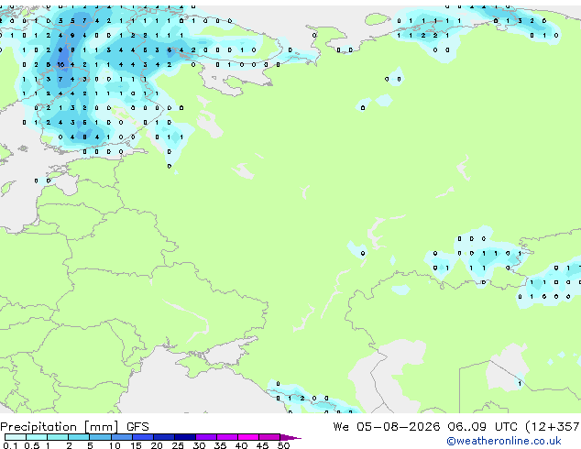The height and width of the screenshot is (449, 581).
Task: Select the 2–5 mm legend color swatch
Action: coord(79,437)
